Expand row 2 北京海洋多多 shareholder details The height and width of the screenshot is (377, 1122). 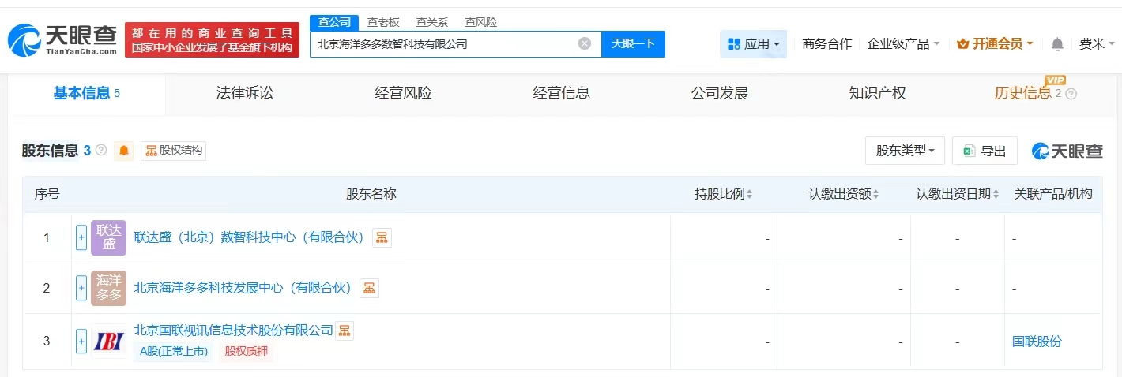tap(81, 288)
